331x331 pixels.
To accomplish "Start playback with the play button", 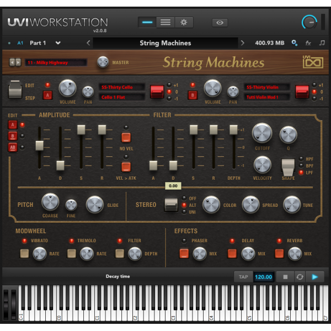I will point(315,277).
